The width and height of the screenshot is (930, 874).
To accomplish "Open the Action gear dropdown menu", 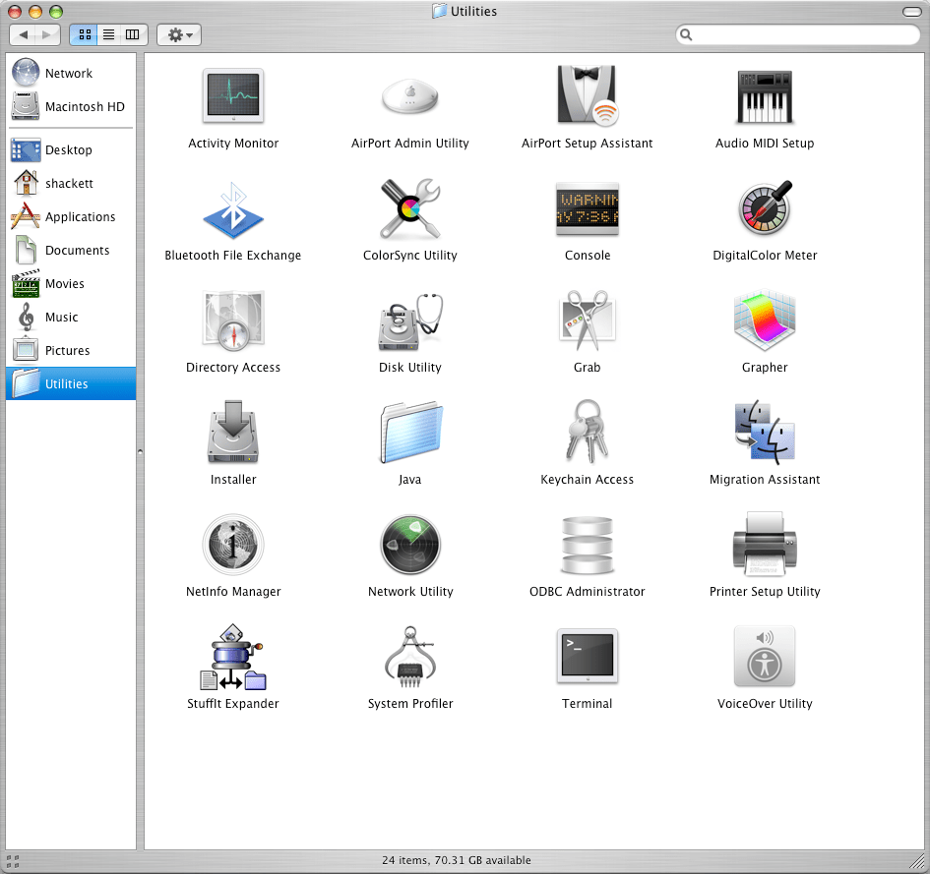I will [x=178, y=34].
